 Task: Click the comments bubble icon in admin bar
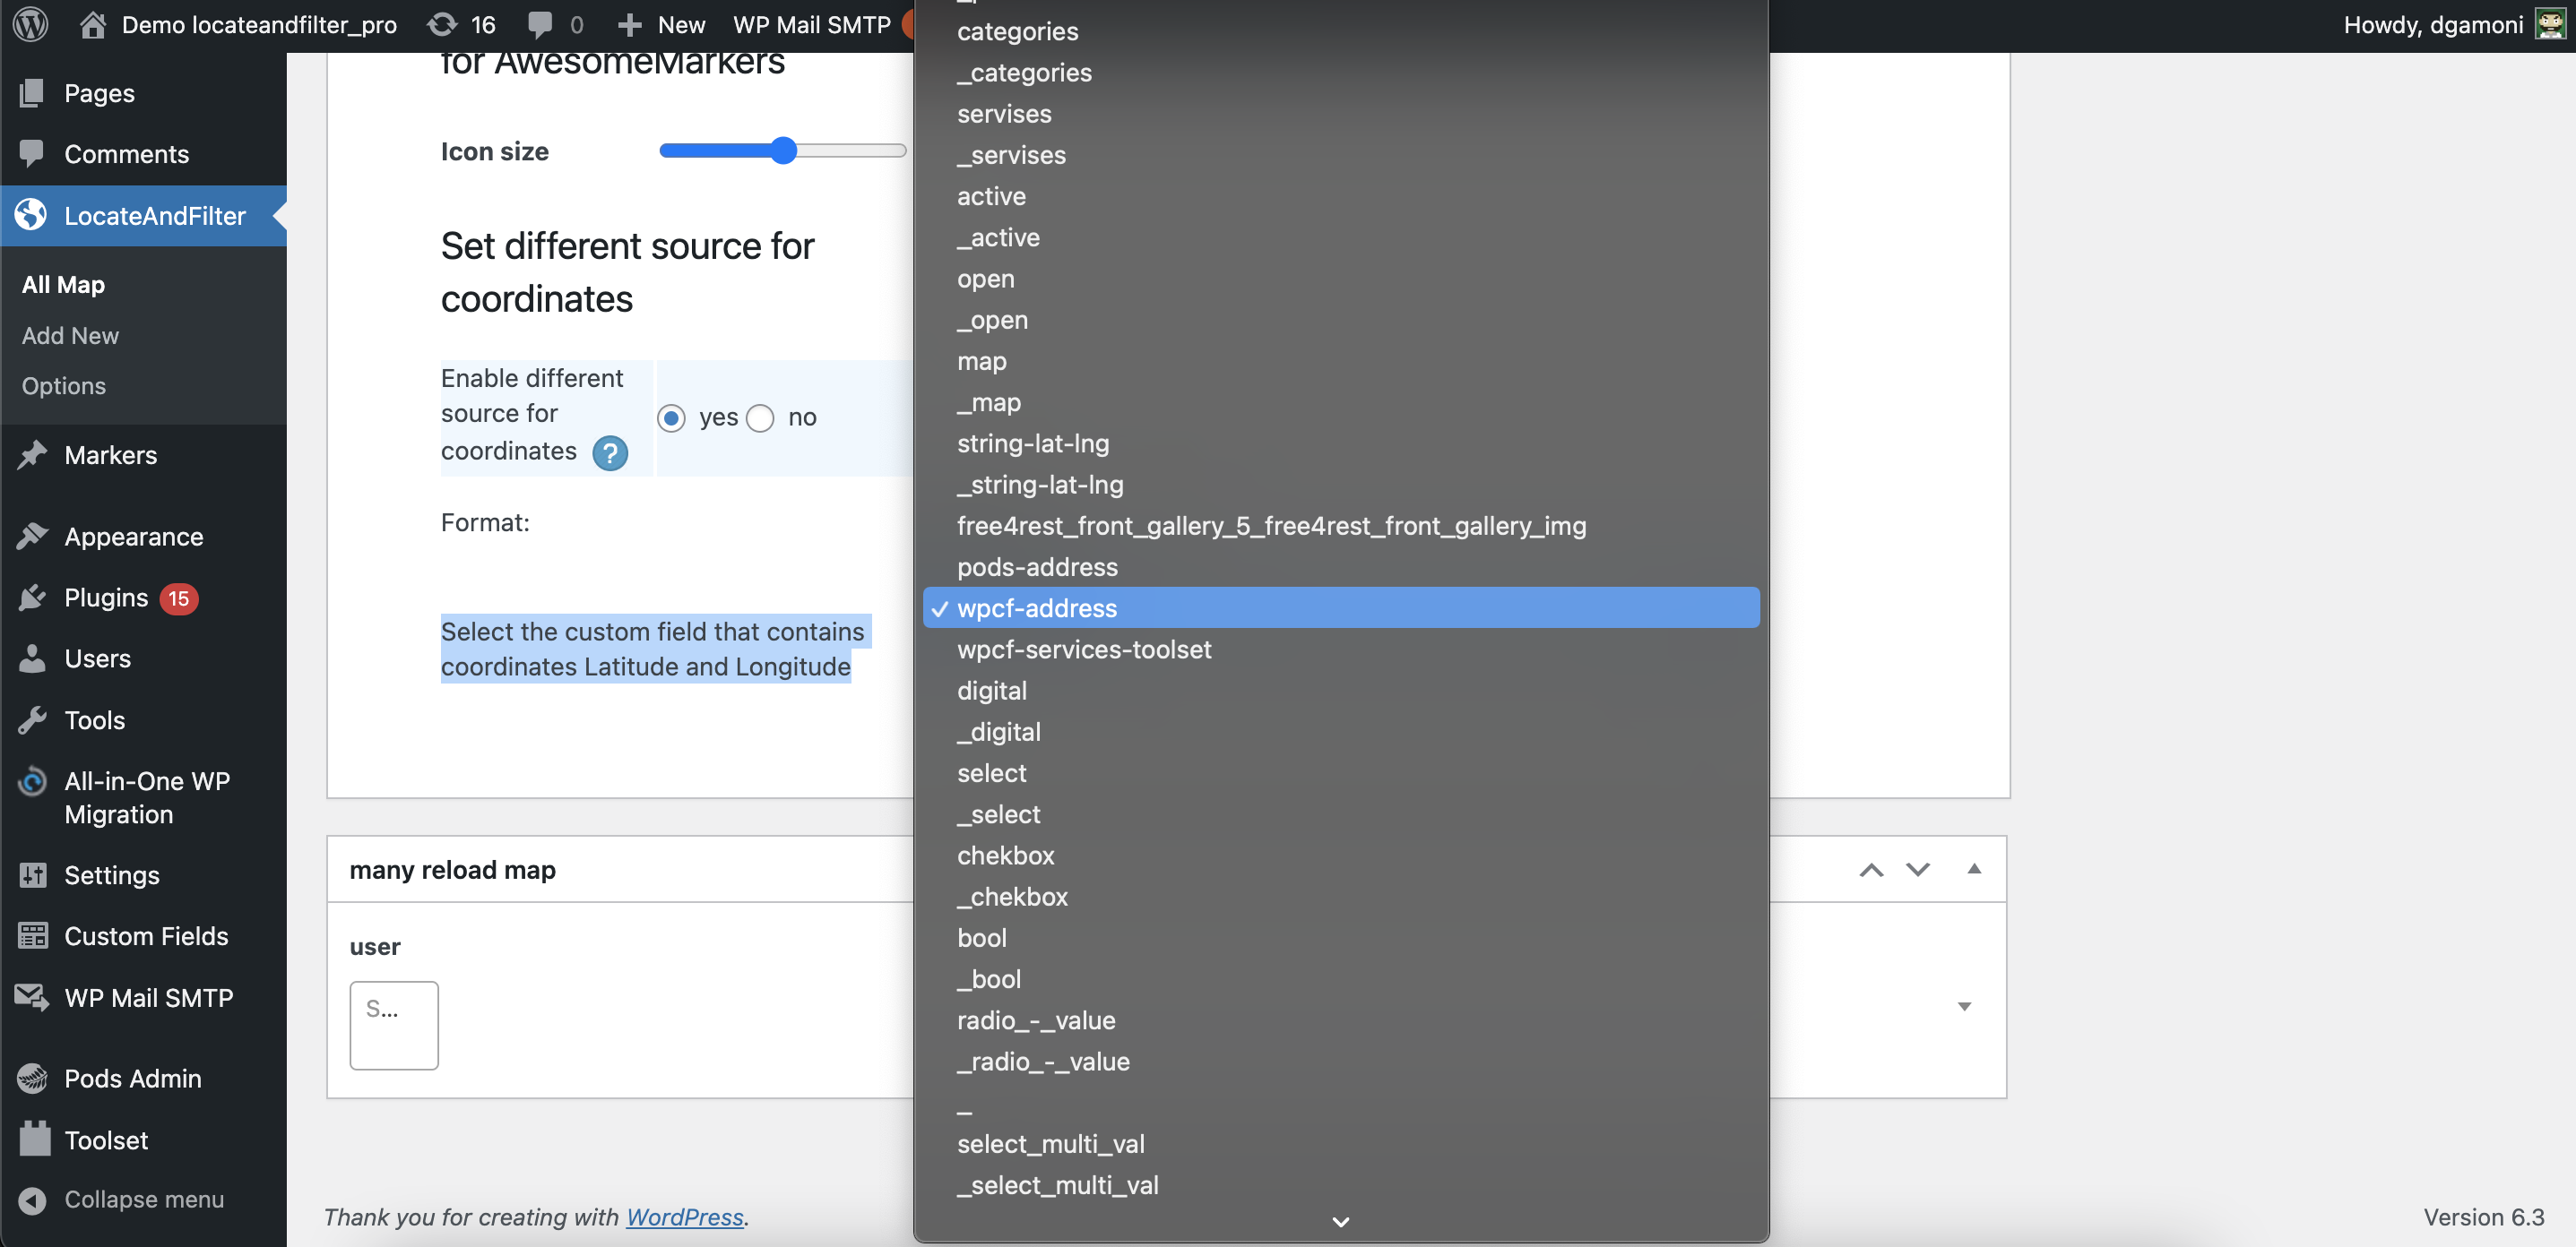point(540,24)
